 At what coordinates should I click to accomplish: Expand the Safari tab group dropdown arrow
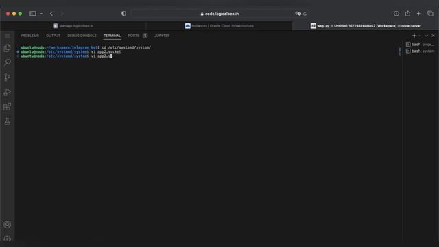(41, 14)
